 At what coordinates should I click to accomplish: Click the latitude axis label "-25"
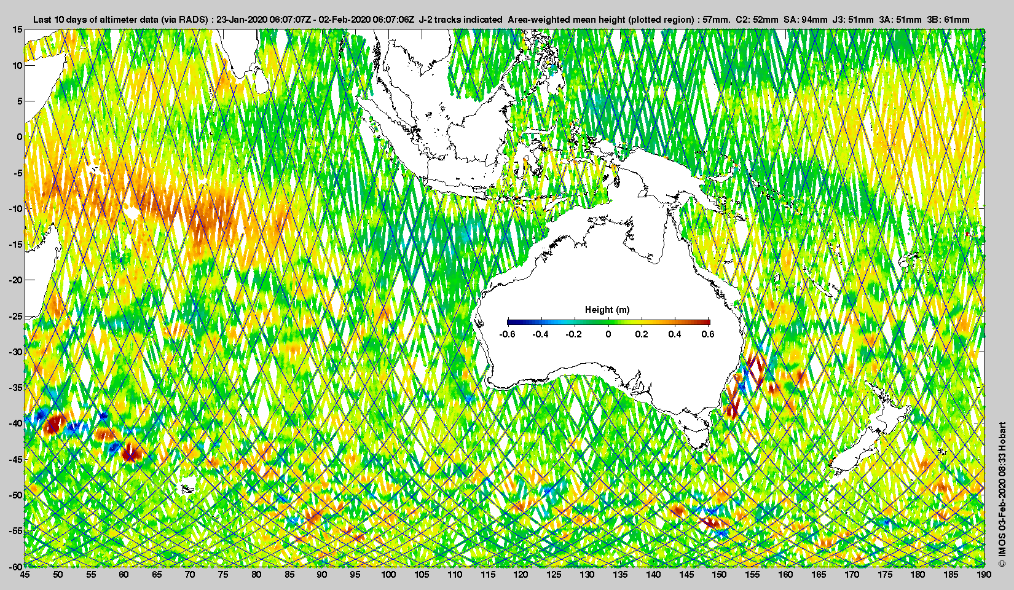point(16,316)
